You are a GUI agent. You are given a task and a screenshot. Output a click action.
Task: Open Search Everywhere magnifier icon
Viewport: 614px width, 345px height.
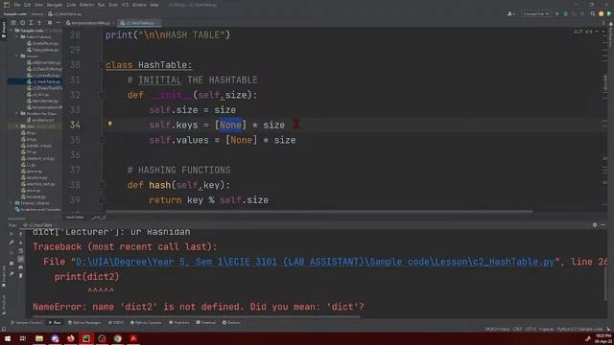pyautogui.click(x=593, y=13)
